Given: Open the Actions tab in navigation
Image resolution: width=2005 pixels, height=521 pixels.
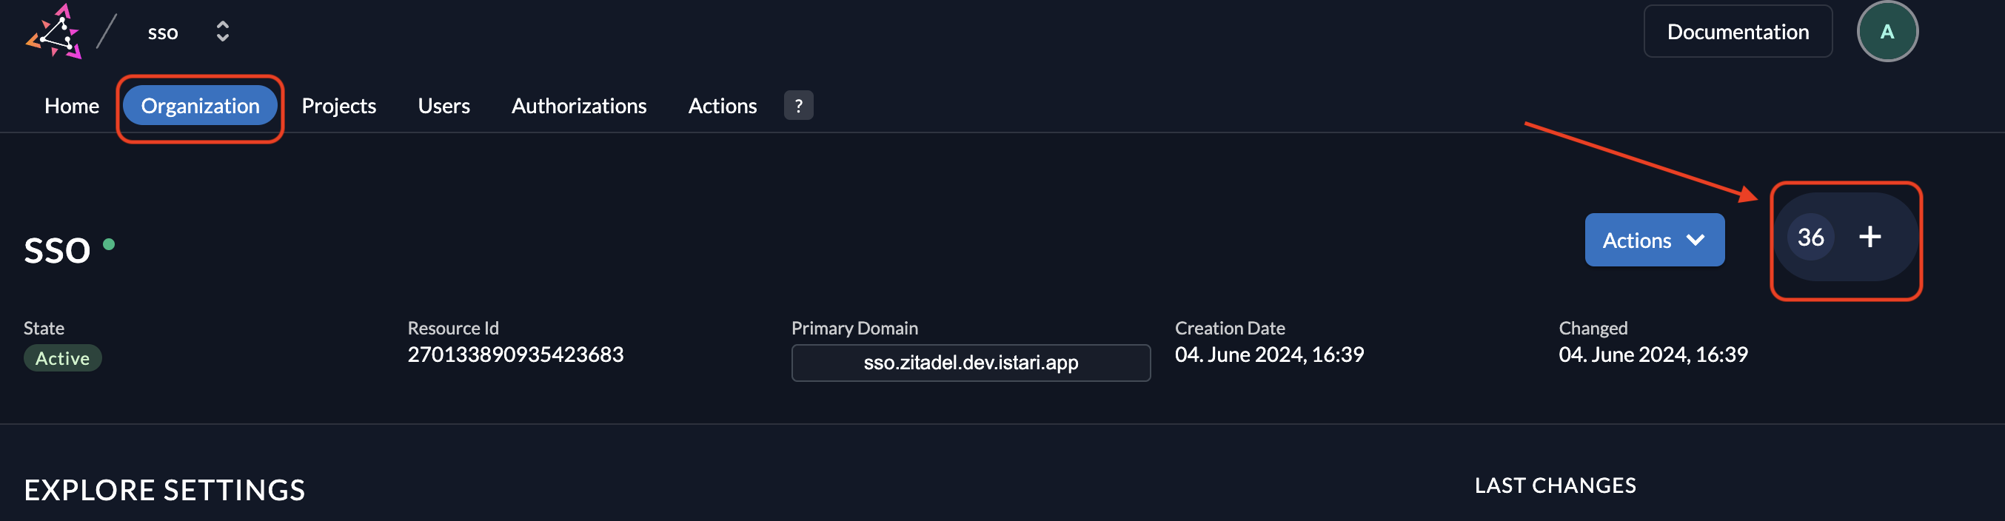Looking at the screenshot, I should 722,106.
